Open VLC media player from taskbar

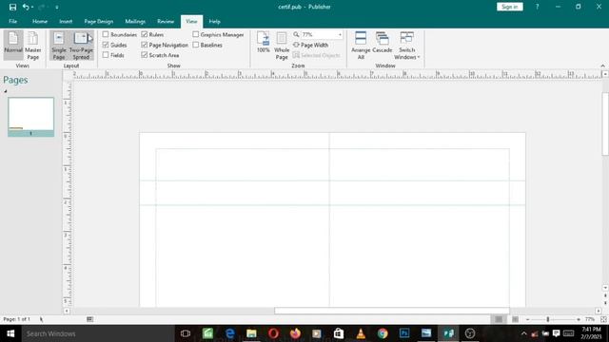point(361,333)
